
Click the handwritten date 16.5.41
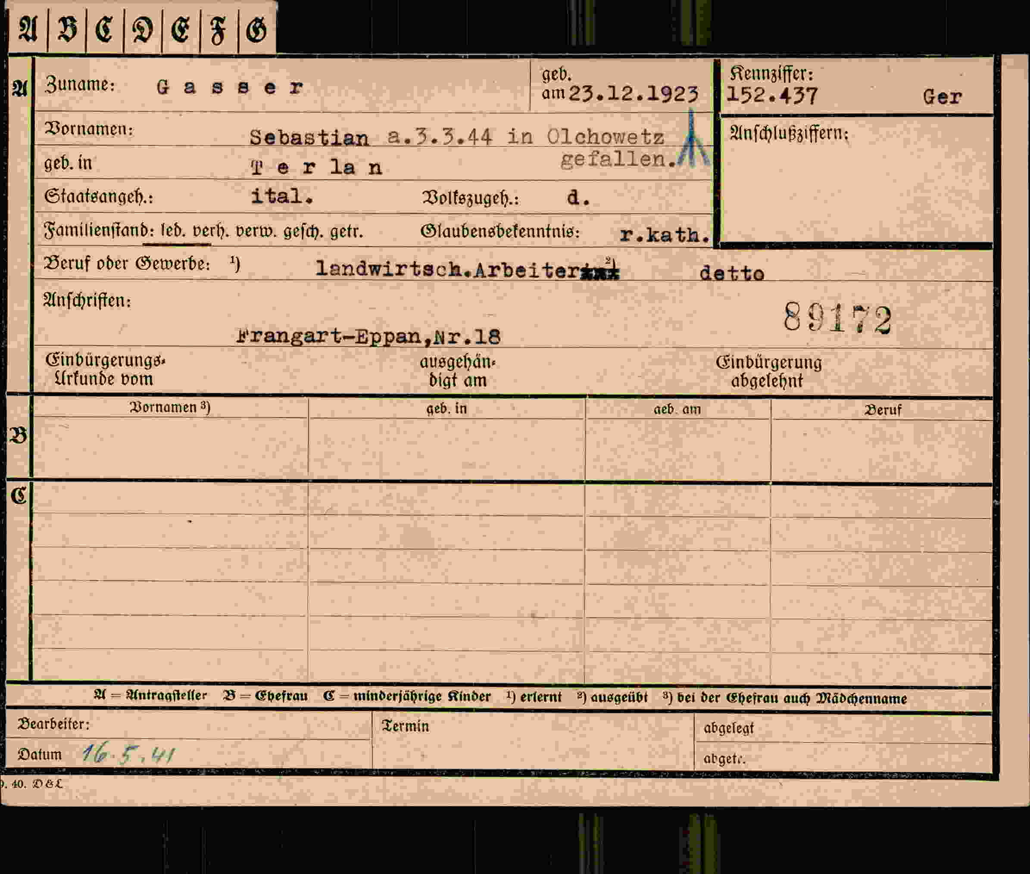128,754
